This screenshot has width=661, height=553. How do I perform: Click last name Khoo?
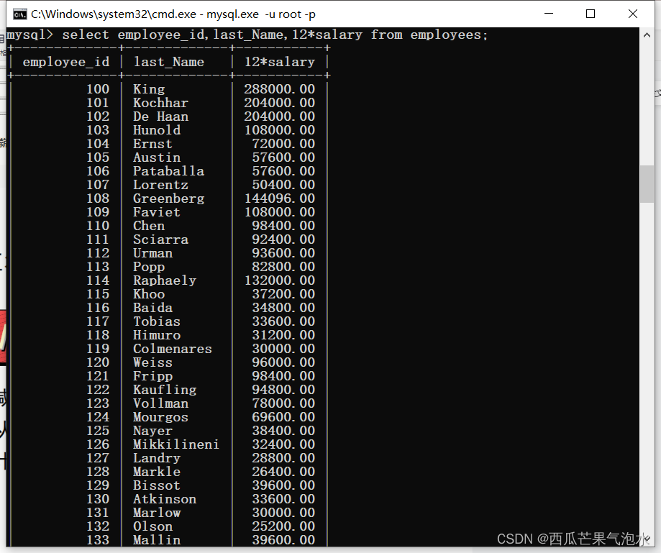coord(149,294)
